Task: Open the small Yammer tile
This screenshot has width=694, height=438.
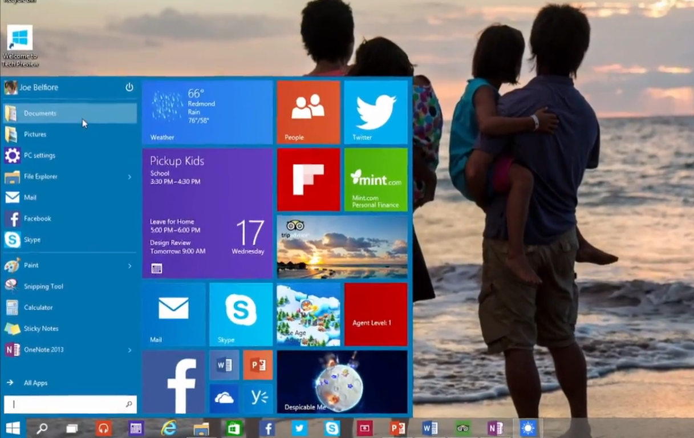Action: (x=258, y=398)
